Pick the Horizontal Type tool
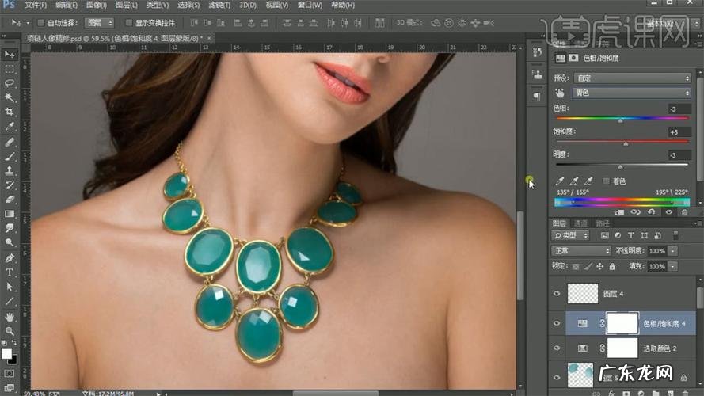 pyautogui.click(x=10, y=272)
